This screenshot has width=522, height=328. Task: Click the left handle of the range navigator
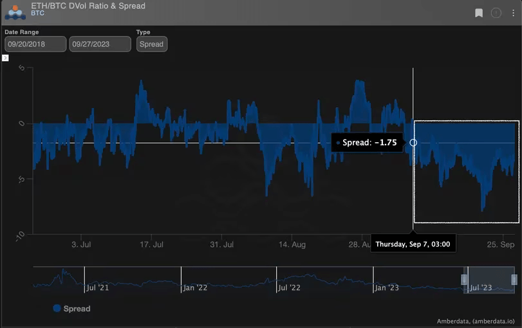463,279
